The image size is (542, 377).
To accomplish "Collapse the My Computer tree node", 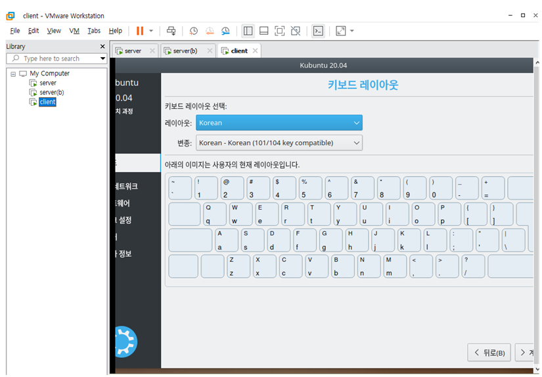I will 13,74.
